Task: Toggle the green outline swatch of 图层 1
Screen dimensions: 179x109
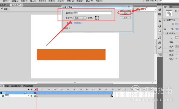Action: click(35, 96)
